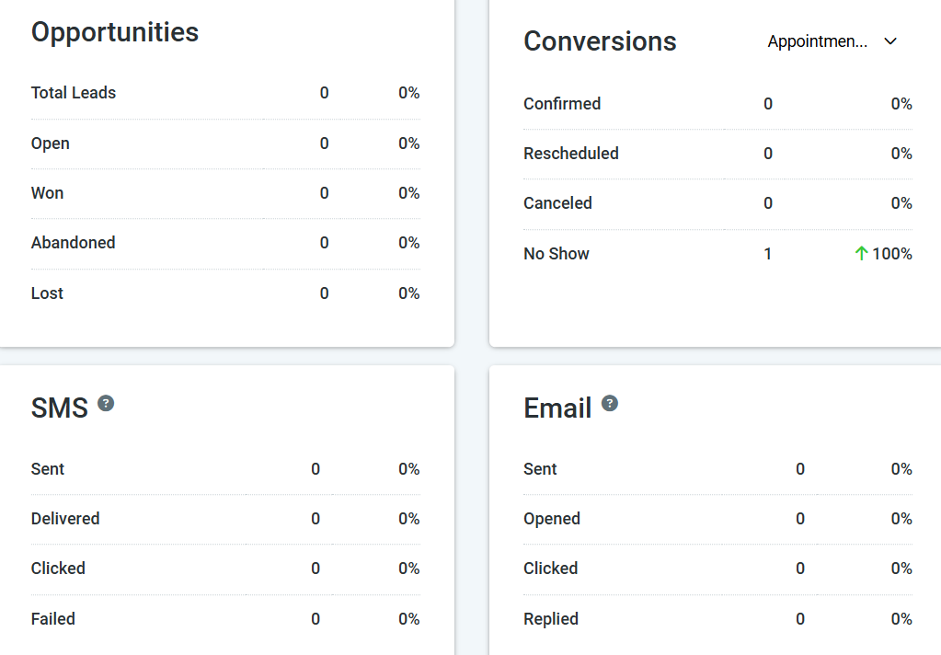Click the 100% value for No Show
The width and height of the screenshot is (941, 655).
click(x=891, y=254)
